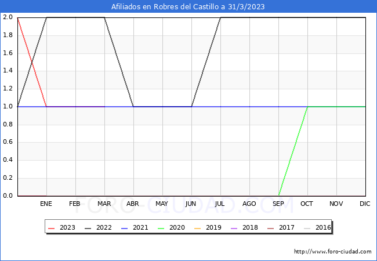Click the DIC month axis label
377x261 pixels.
(x=365, y=204)
